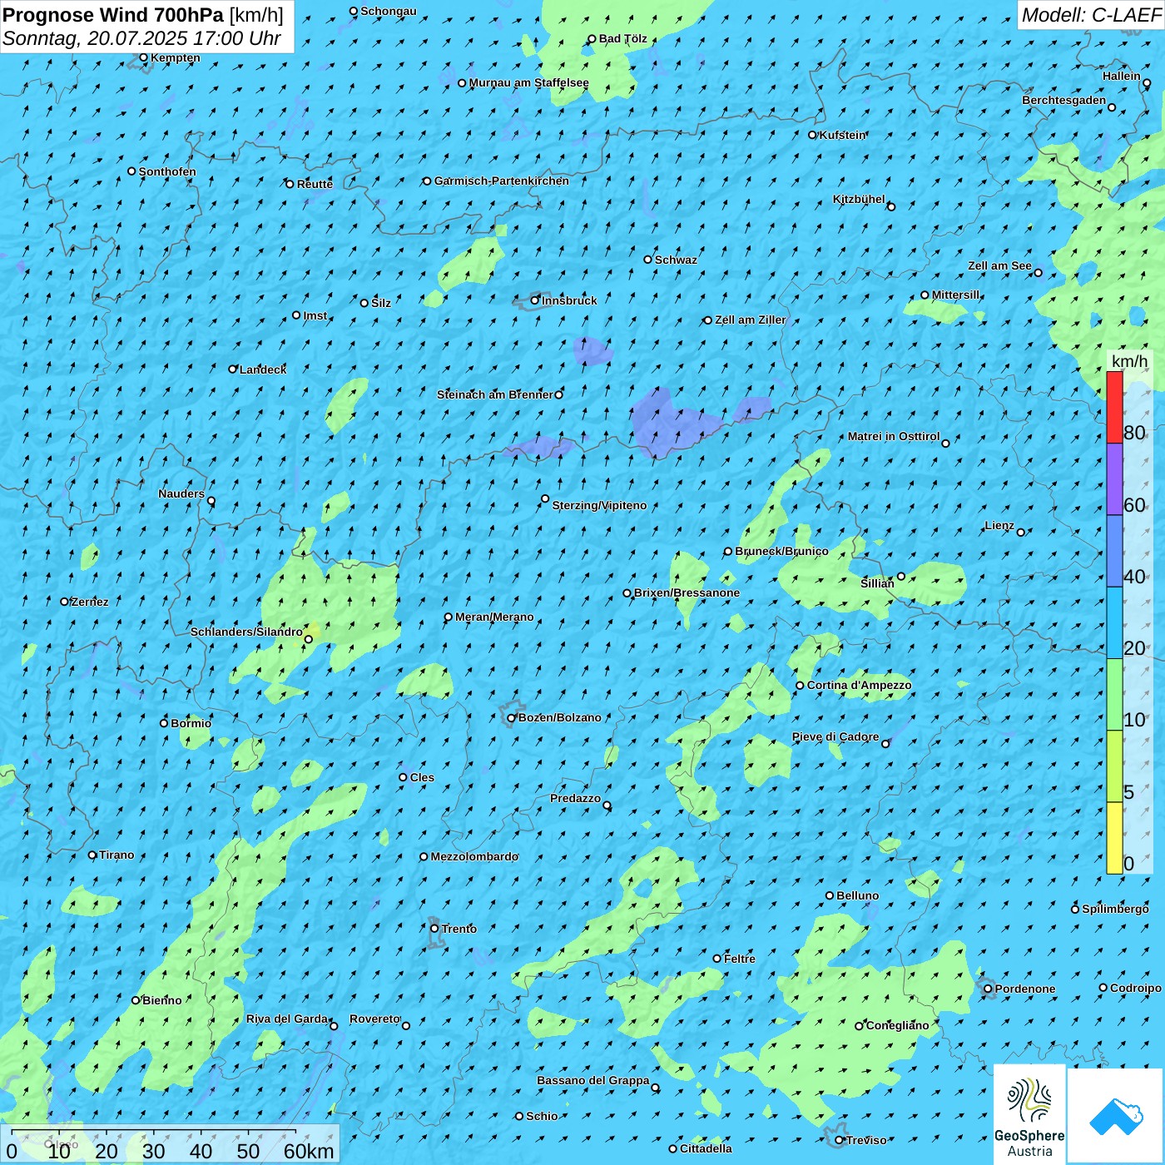Screen dimensions: 1165x1165
Task: Click the 'Modell: C-LAEF' label
Action: point(1091,15)
